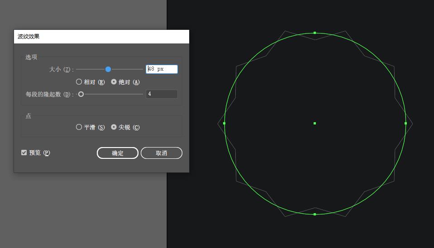Click the circle's center anchor point
Viewport: 434px width, 248px height.
point(315,123)
